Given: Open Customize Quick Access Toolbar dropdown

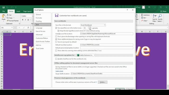Looking at the screenshot, I should [x=16, y=7].
